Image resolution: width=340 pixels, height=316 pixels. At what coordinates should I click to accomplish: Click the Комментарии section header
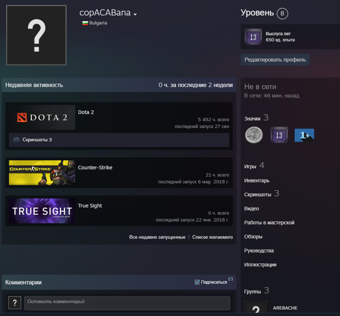pyautogui.click(x=23, y=282)
